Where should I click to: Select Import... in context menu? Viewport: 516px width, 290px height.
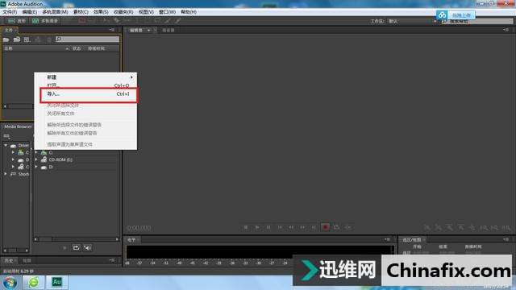(x=88, y=94)
